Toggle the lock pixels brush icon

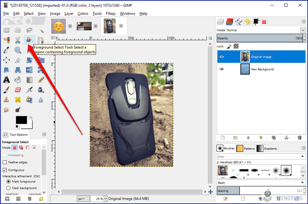(x=229, y=47)
